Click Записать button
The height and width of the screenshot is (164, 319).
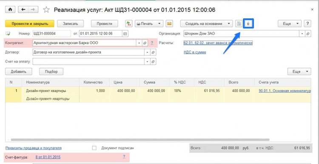click(70, 23)
